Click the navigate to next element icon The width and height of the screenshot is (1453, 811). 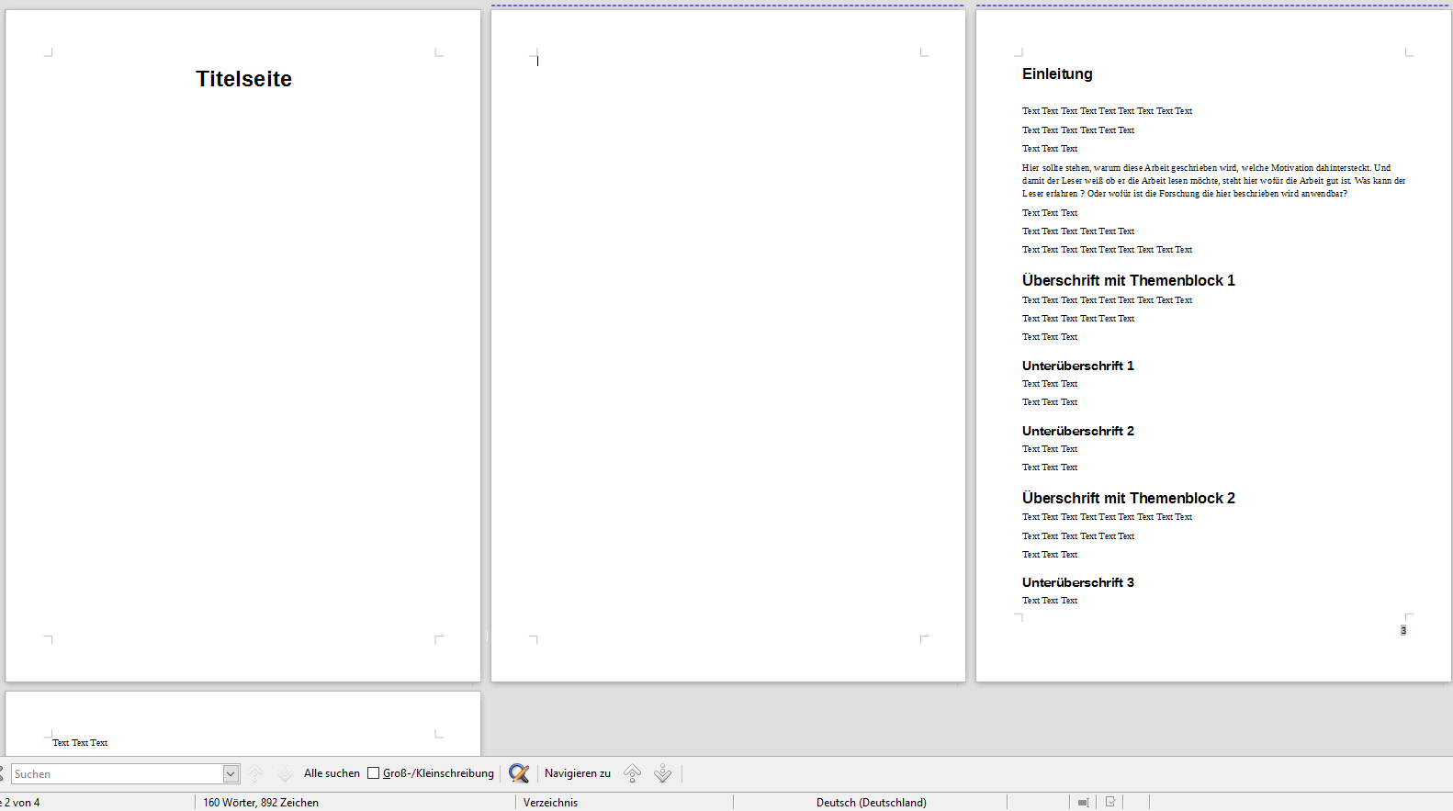663,773
